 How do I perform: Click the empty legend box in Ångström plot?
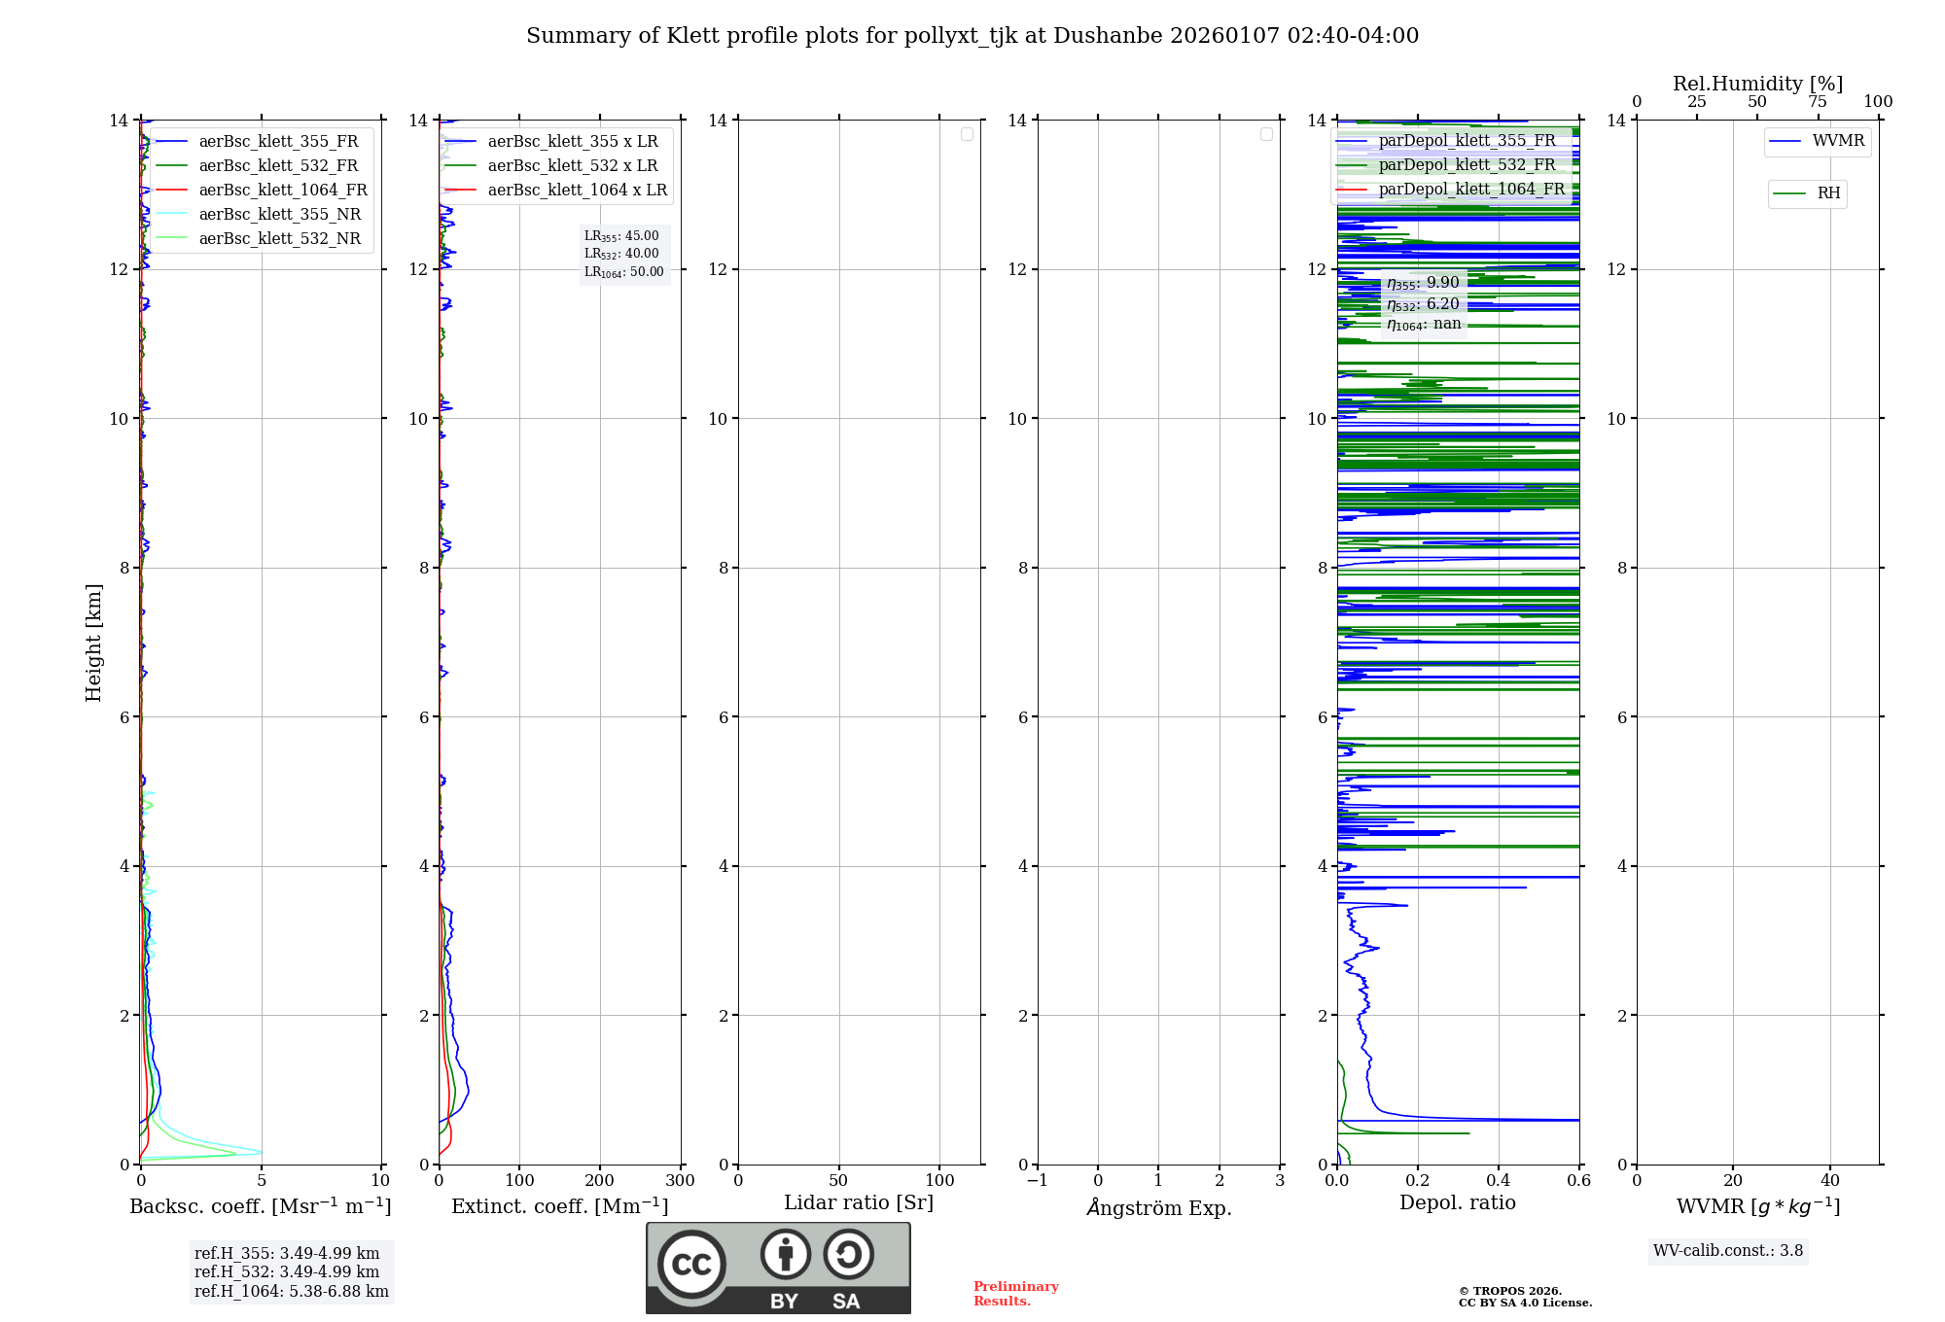coord(1266,134)
